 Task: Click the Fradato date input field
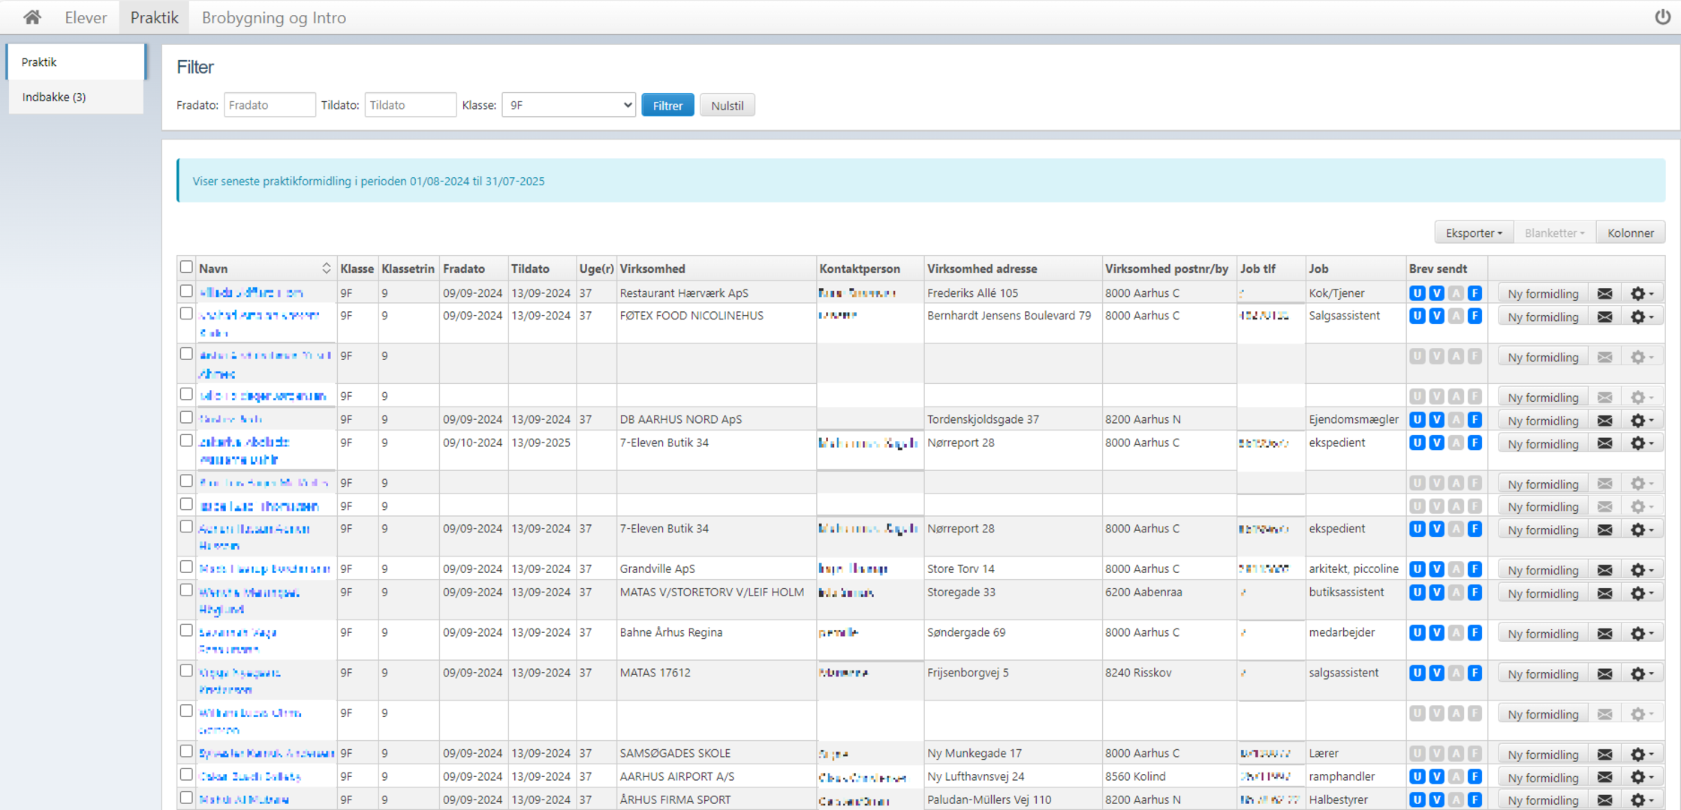269,105
